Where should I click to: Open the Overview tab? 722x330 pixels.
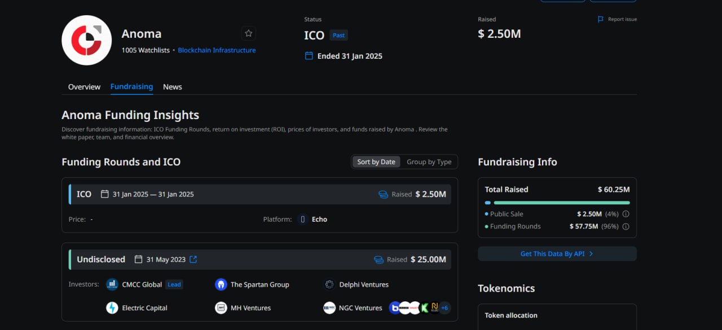(x=84, y=87)
